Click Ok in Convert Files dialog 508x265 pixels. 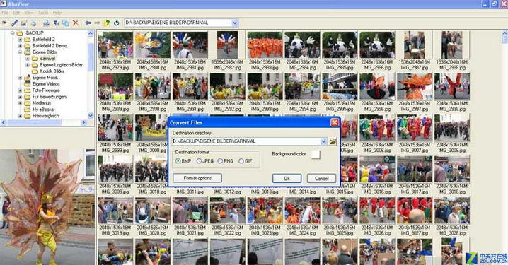287,179
